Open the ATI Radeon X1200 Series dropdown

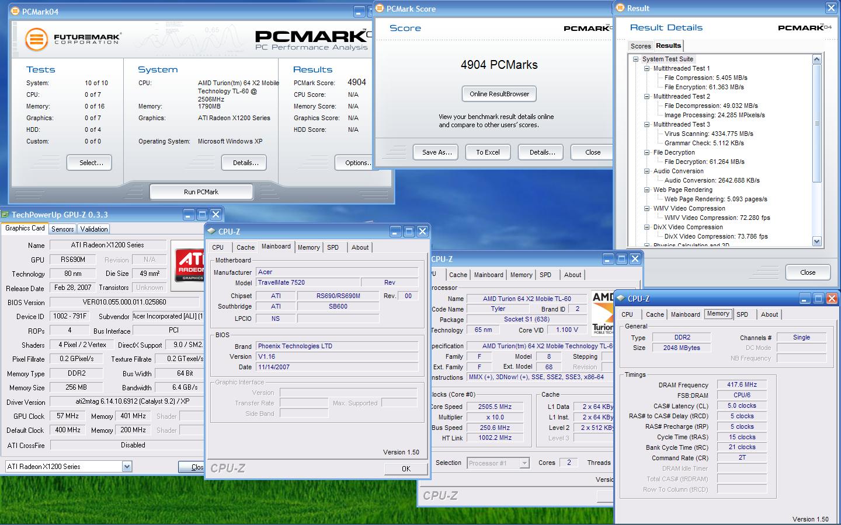click(127, 466)
